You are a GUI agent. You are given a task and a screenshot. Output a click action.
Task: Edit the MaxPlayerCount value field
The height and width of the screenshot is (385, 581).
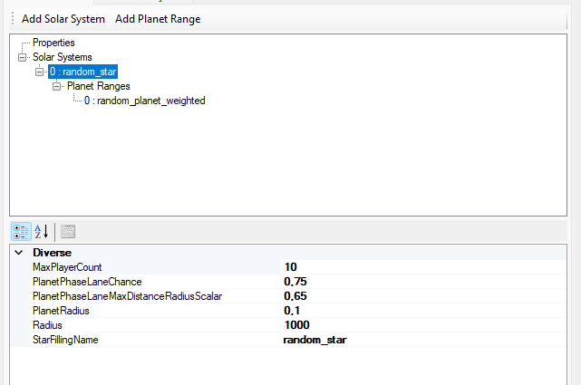pyautogui.click(x=423, y=267)
